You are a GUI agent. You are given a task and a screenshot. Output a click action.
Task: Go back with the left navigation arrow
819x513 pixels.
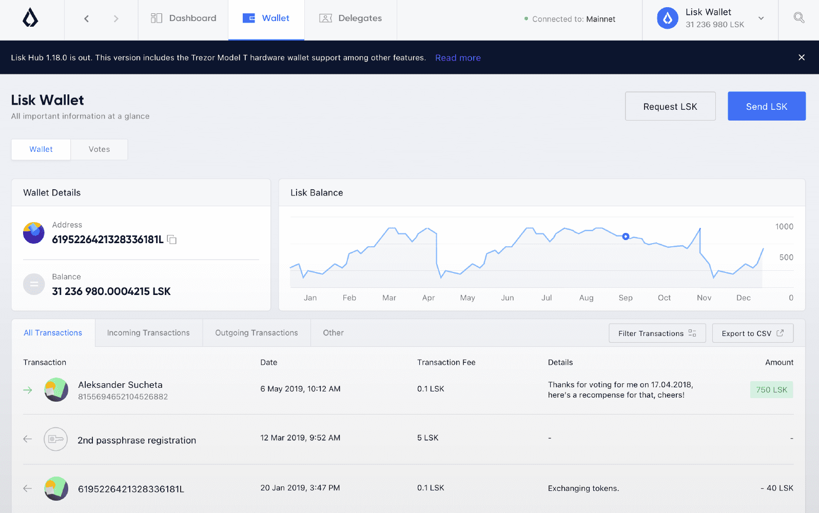(86, 19)
